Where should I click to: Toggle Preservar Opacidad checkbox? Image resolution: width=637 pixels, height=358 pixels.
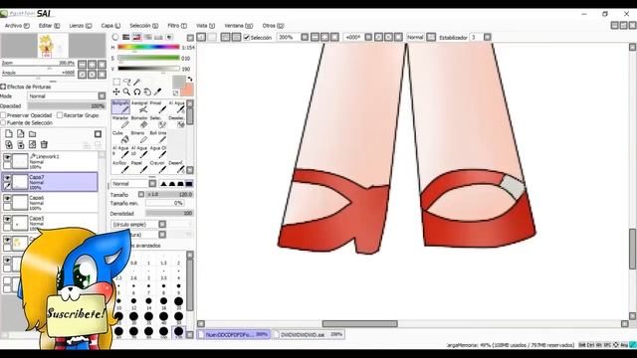click(3, 115)
